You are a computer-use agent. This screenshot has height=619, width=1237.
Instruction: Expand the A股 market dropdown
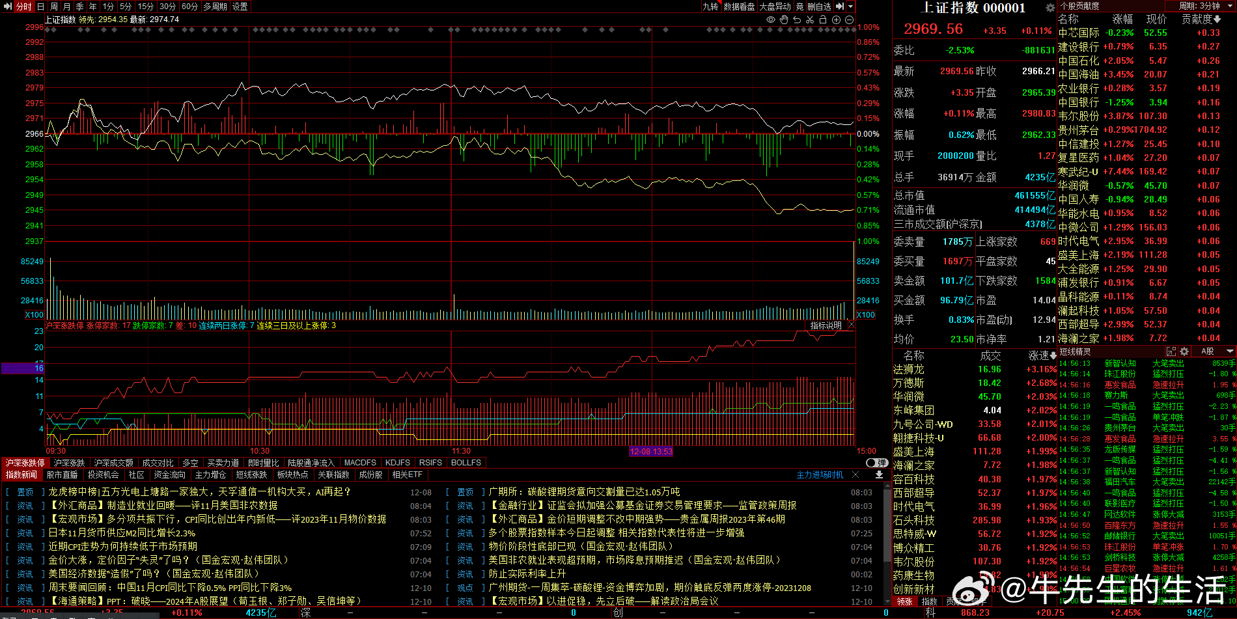coord(1229,351)
